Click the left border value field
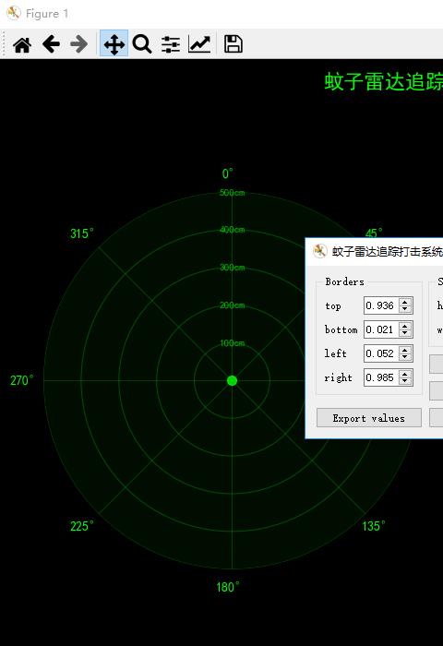 pyautogui.click(x=381, y=353)
